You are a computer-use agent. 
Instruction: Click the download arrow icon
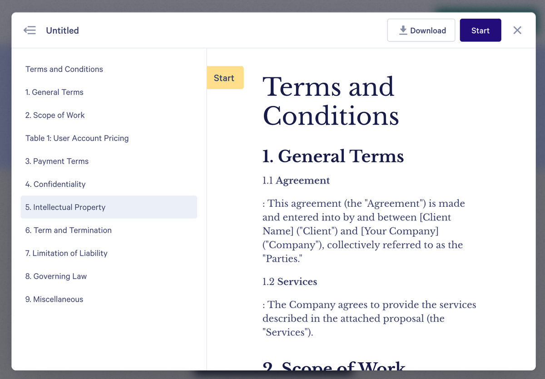tap(402, 30)
